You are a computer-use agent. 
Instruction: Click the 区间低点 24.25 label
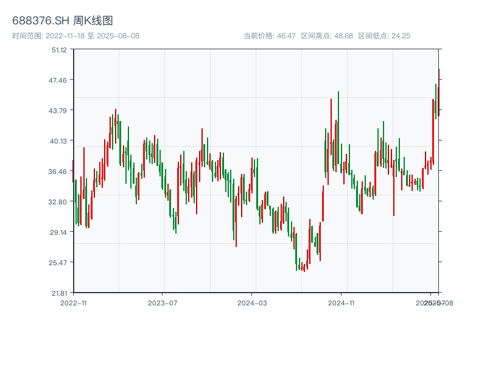pyautogui.click(x=384, y=36)
